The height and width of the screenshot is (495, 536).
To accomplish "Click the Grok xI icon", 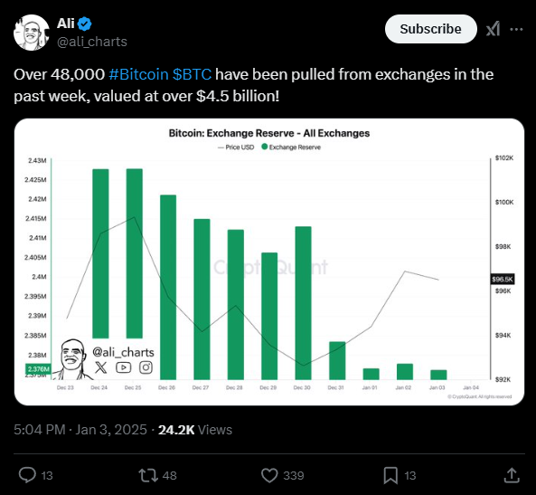I will pyautogui.click(x=493, y=29).
